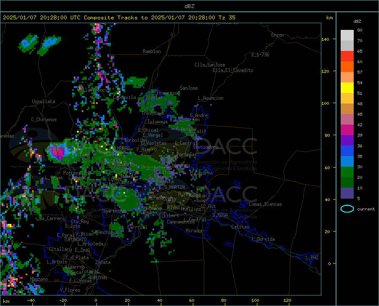This screenshot has height=306, width=379.
Task: Click the dBZ title at top
Action: (189, 6)
